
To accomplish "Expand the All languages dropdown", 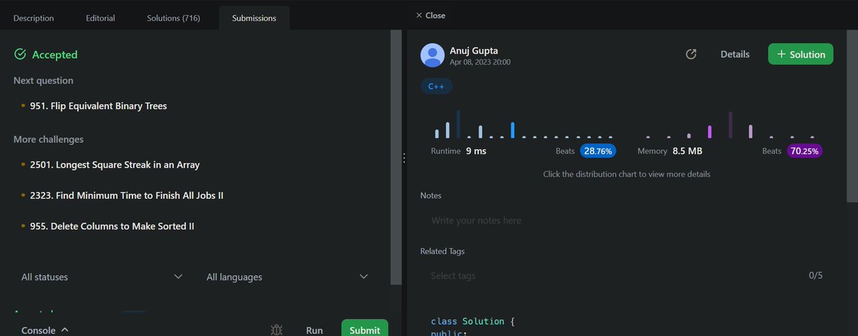I will [287, 277].
